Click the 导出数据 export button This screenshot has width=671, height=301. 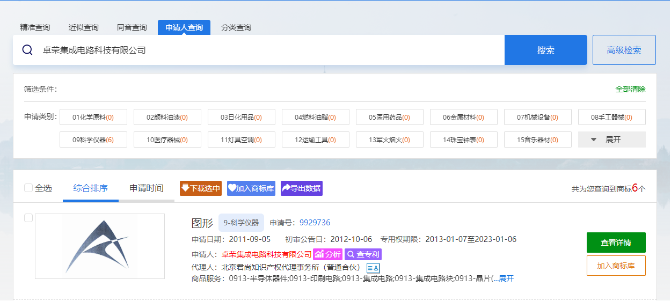301,188
